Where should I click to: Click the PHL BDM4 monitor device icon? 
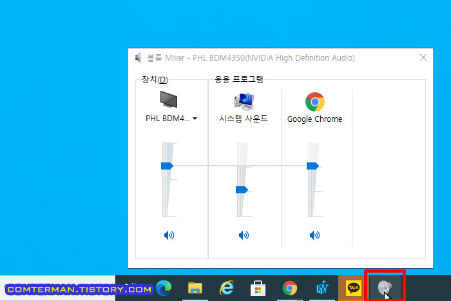pyautogui.click(x=169, y=99)
